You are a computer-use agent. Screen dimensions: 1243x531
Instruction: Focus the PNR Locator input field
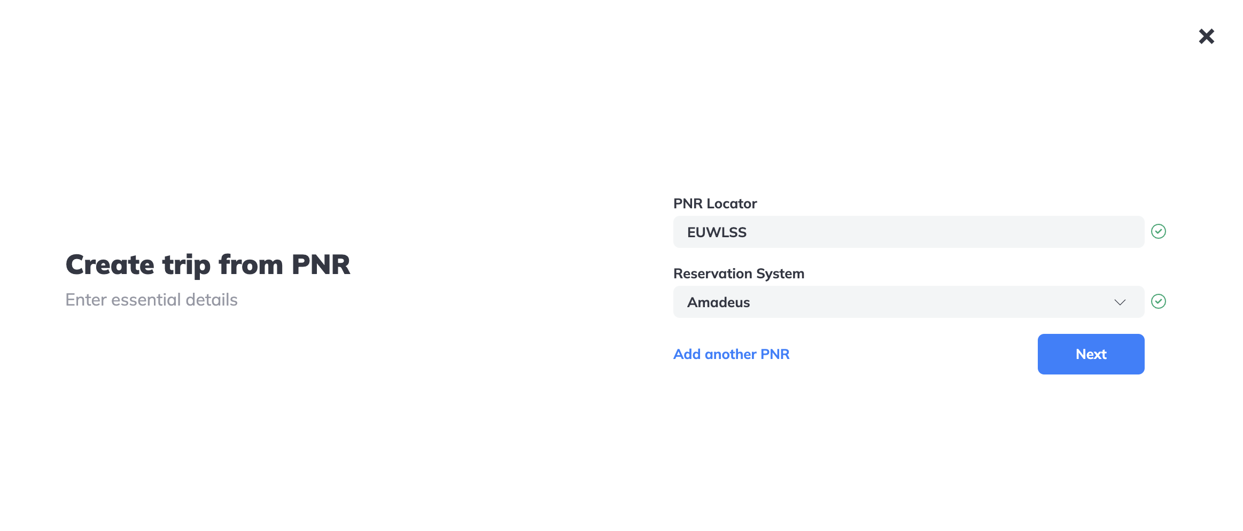(908, 232)
